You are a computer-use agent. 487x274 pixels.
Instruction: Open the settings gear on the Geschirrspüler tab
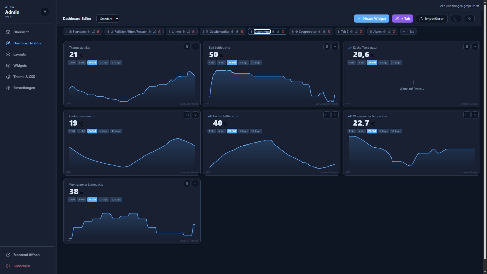pos(232,32)
